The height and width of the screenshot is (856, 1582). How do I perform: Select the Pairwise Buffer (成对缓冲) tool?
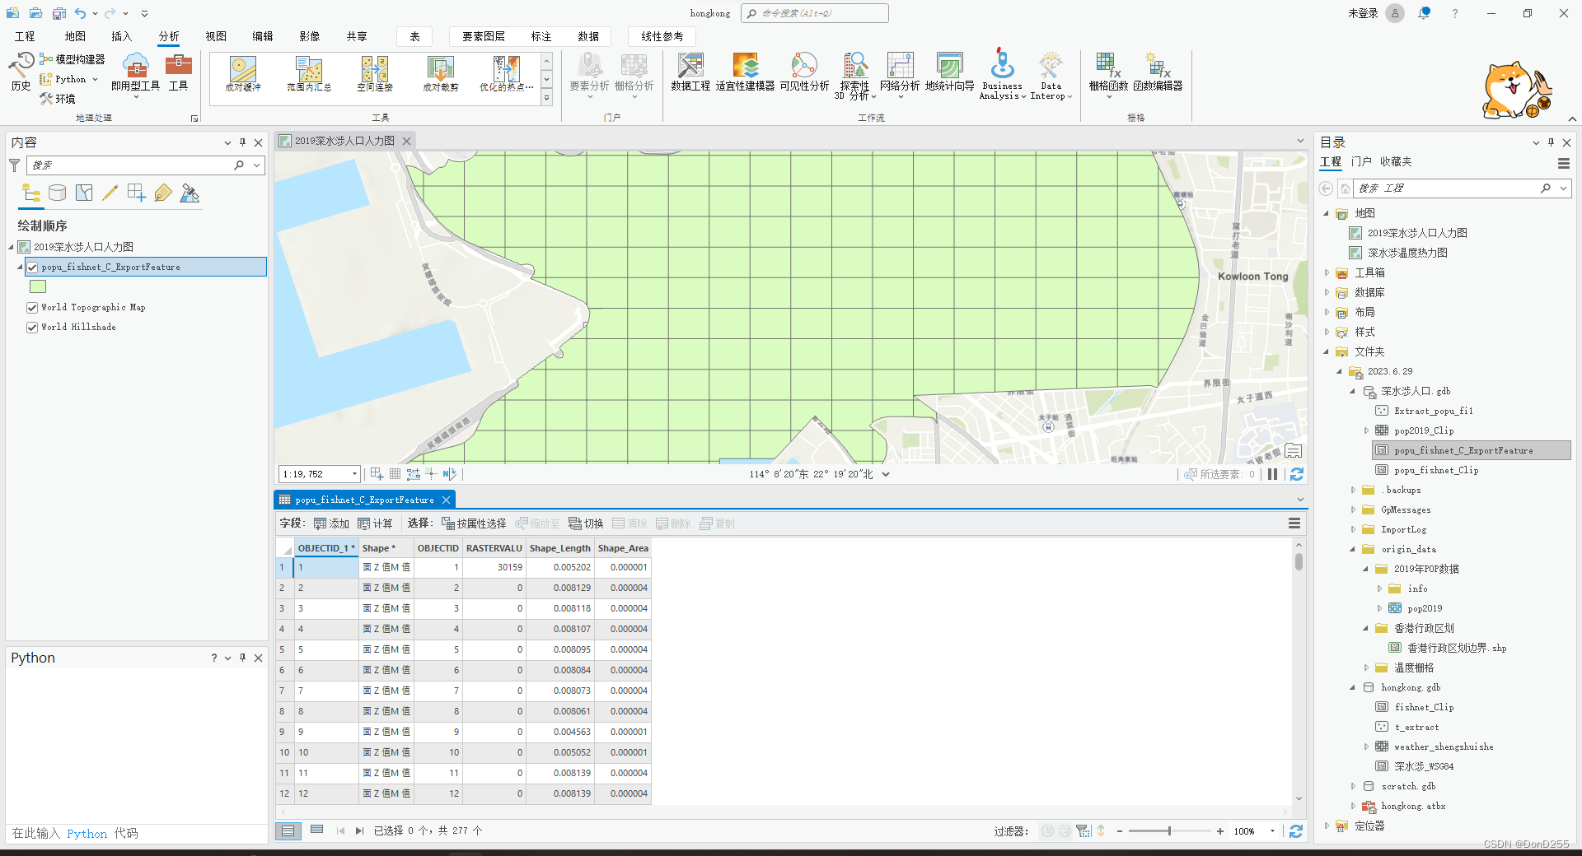243,74
